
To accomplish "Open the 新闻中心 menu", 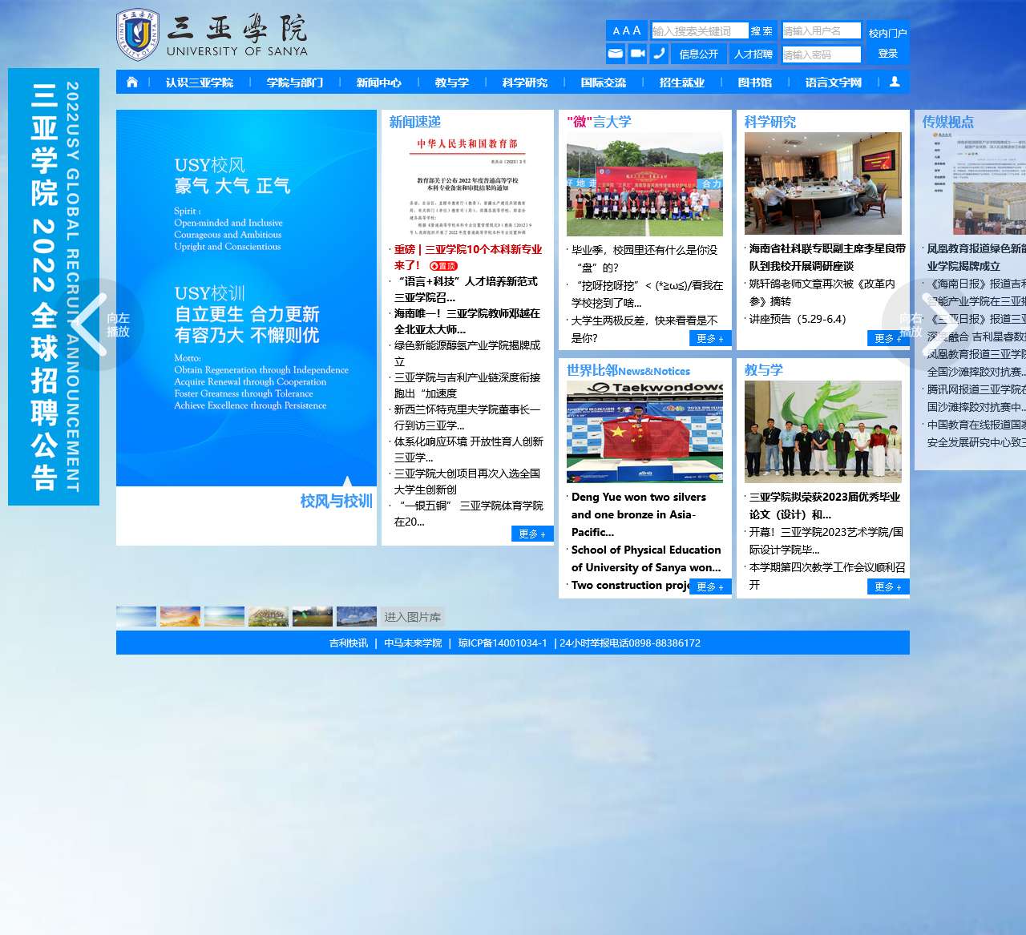I will tap(379, 83).
